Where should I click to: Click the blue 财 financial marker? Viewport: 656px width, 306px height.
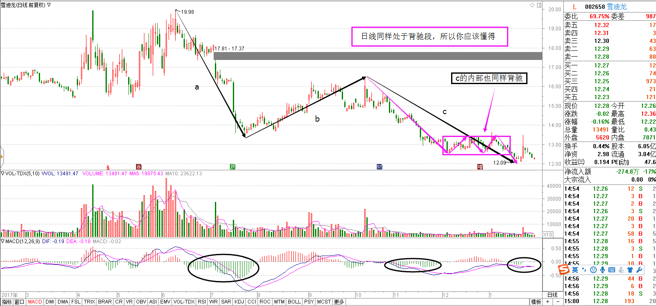[379, 167]
